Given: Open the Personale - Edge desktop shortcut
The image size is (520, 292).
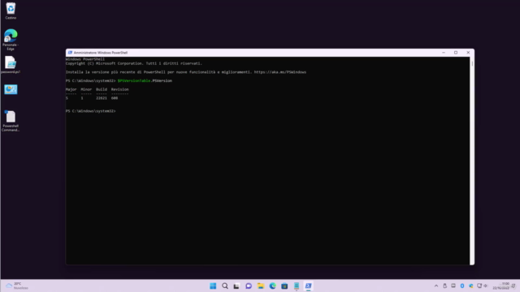Looking at the screenshot, I should point(11,40).
